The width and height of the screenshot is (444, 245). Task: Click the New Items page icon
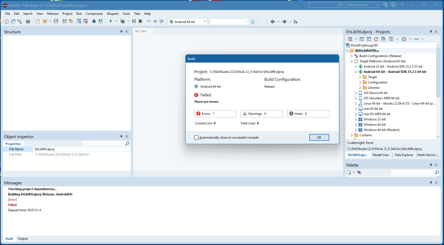pos(38,21)
